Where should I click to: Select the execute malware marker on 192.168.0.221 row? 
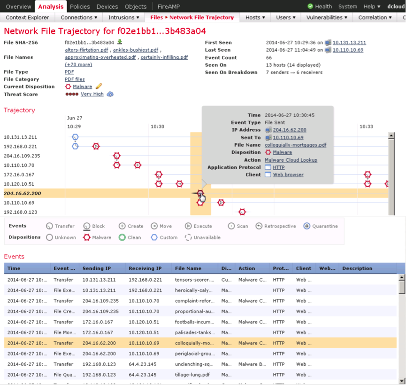coord(96,146)
